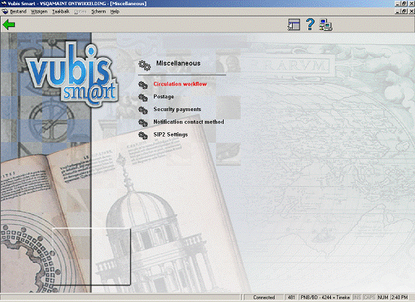
Task: Click the Vubis Smart title bar icon
Action: pos(4,4)
